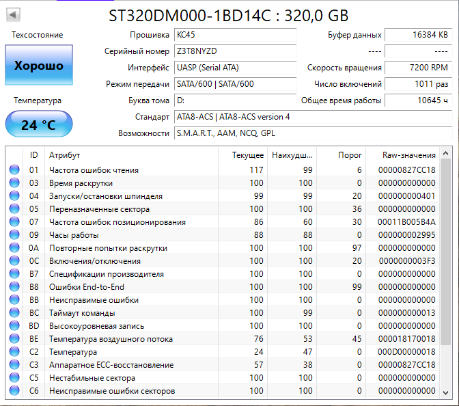Screen dimensions: 459x406
Task: Click the scrollbar down arrow
Action: point(445,392)
